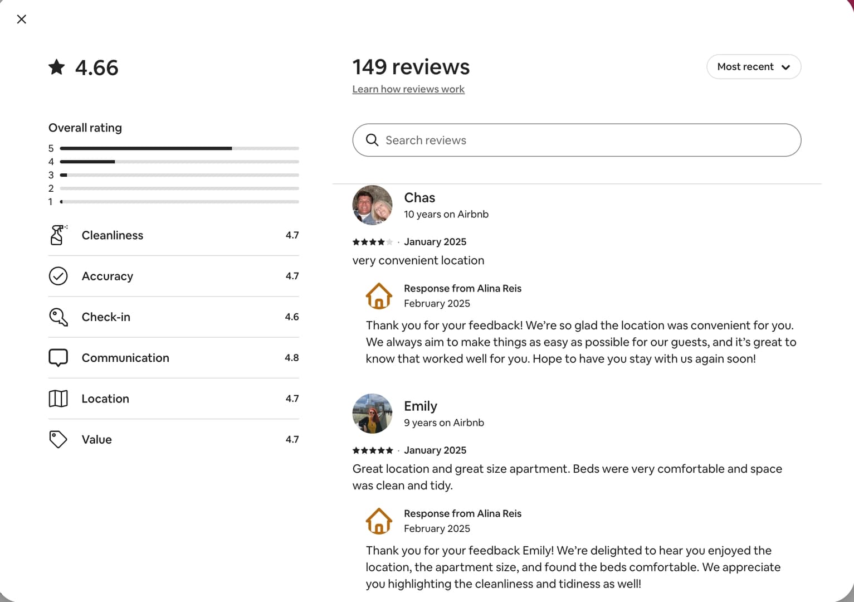Click the reviewer name Chas
The image size is (854, 602).
click(419, 198)
